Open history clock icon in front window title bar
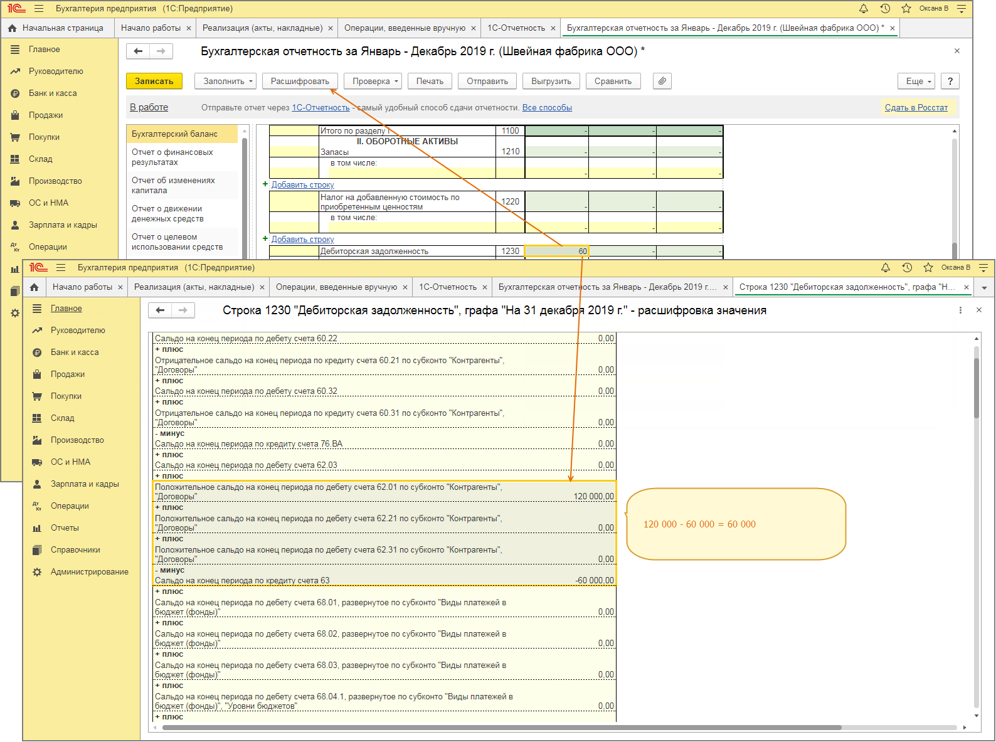Screen dimensions: 996x742 pos(907,268)
